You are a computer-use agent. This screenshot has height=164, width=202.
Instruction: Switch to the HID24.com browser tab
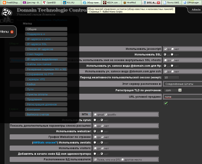click(111, 3)
